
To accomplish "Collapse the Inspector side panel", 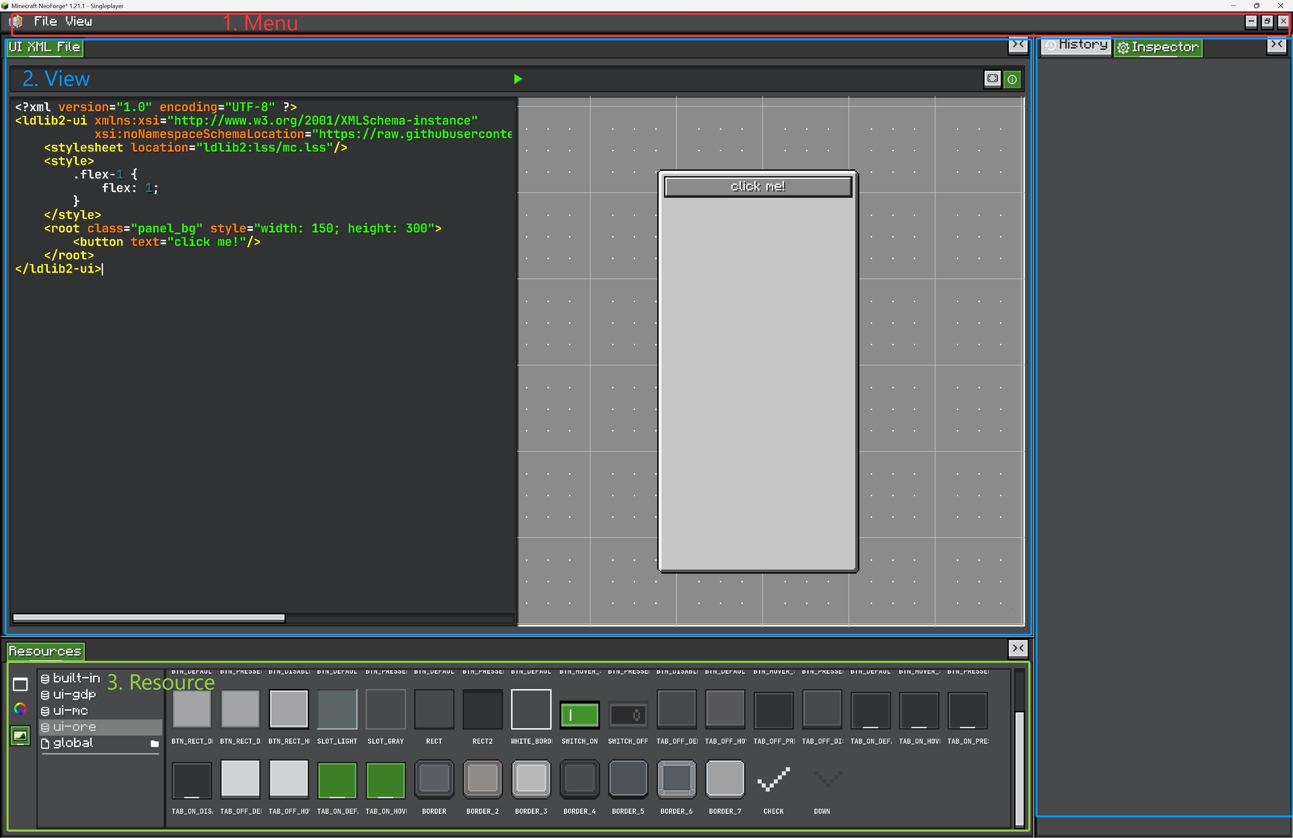I will (1277, 44).
